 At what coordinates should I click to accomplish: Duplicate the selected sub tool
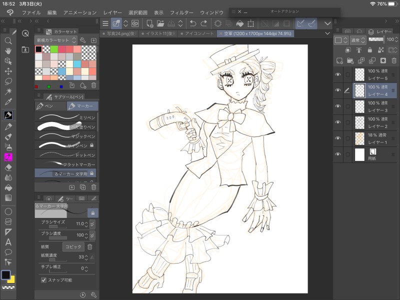(x=82, y=187)
